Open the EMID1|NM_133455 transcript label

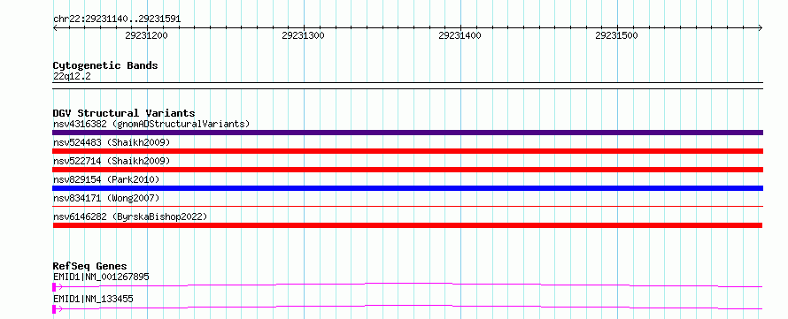(93, 300)
